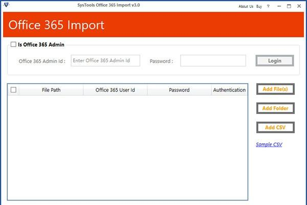
Task: Focus the Office 365 Admin Id field
Action: (105, 61)
